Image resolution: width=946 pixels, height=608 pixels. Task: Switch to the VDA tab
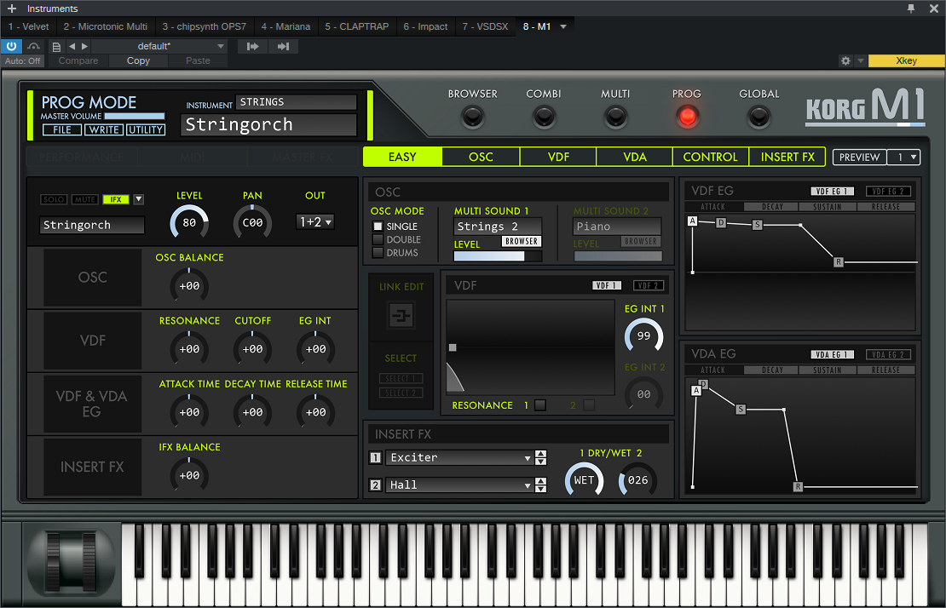tap(635, 157)
